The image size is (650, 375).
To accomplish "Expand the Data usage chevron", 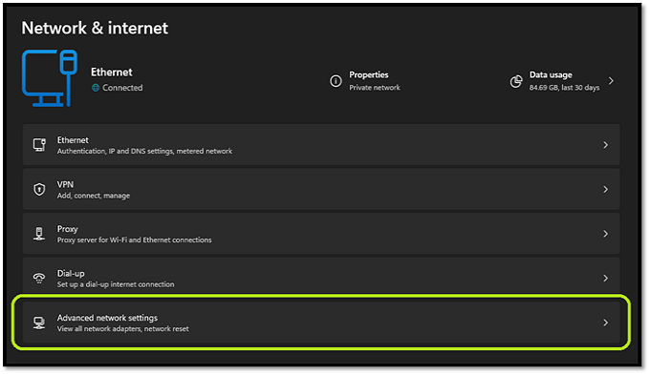I will 611,81.
